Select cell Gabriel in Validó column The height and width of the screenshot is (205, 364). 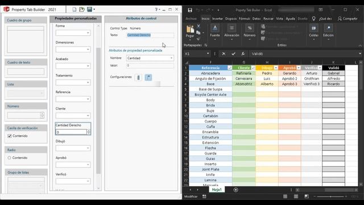pos(333,73)
